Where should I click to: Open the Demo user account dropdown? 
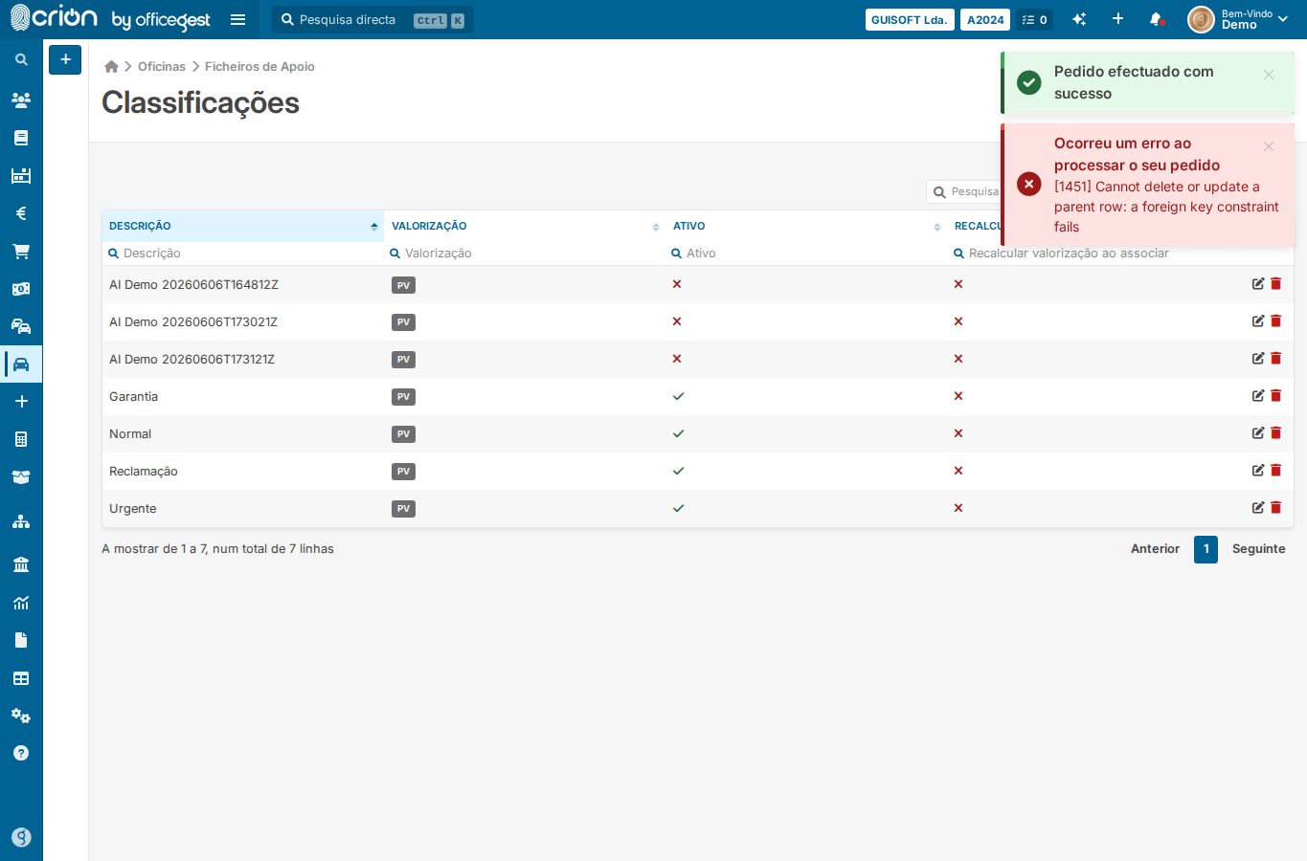1238,19
